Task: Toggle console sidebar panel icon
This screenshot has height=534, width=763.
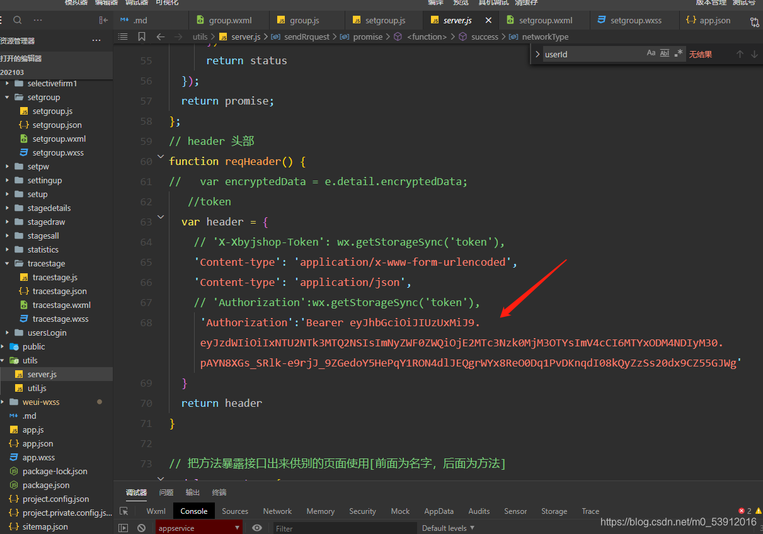Action: coord(123,528)
